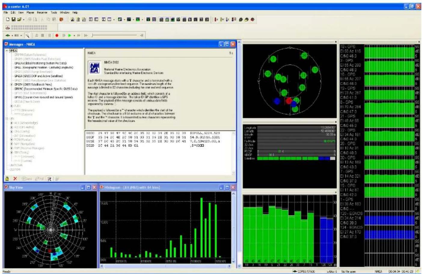Click the Save floppy disk icon
The image size is (422, 274).
[14, 20]
